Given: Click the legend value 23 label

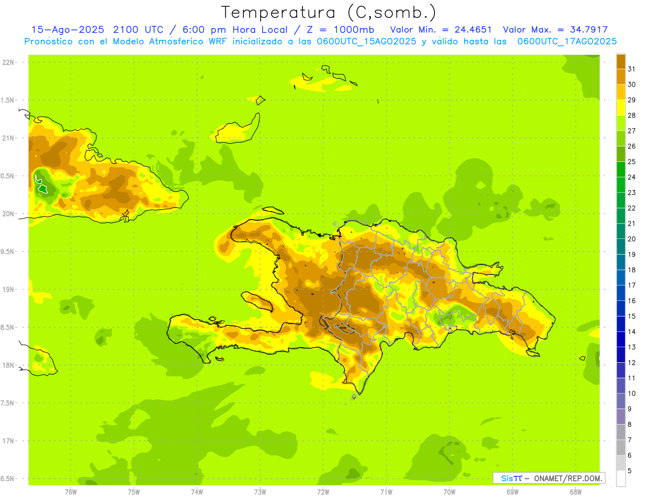Looking at the screenshot, I should click(x=631, y=192).
